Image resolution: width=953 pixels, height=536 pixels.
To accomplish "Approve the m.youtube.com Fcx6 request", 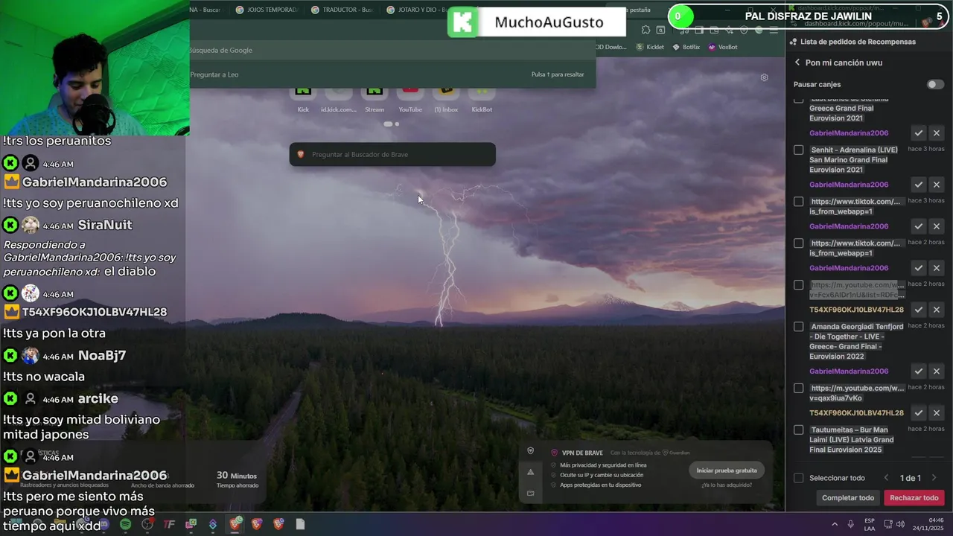I will [919, 310].
